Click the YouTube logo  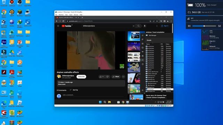coord(67,26)
